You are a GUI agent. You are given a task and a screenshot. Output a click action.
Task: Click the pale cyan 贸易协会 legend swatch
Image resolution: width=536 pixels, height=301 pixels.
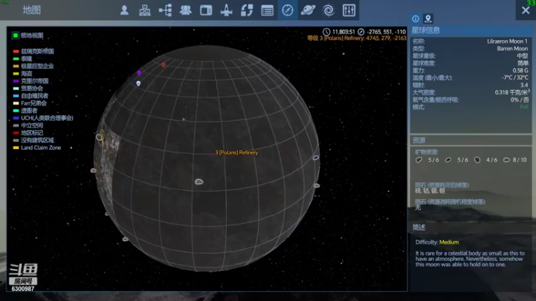pos(15,88)
